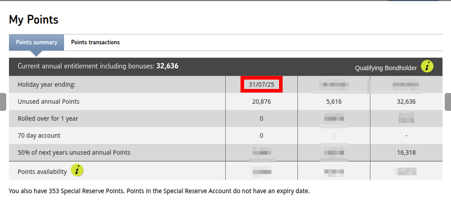
Task: Click Rolled over for 1 year row label
Action: (48, 118)
